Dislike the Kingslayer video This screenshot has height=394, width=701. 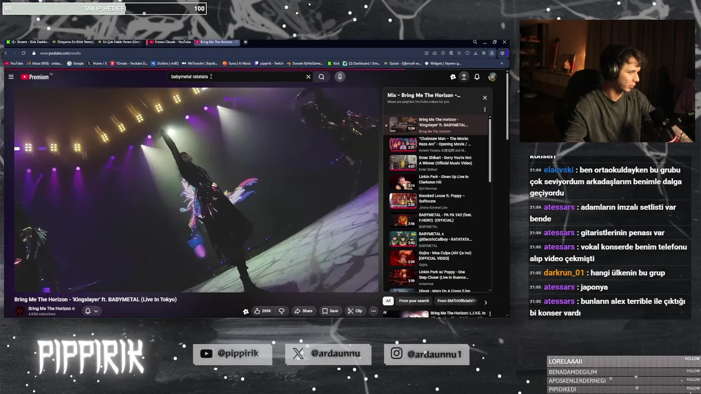(x=281, y=311)
